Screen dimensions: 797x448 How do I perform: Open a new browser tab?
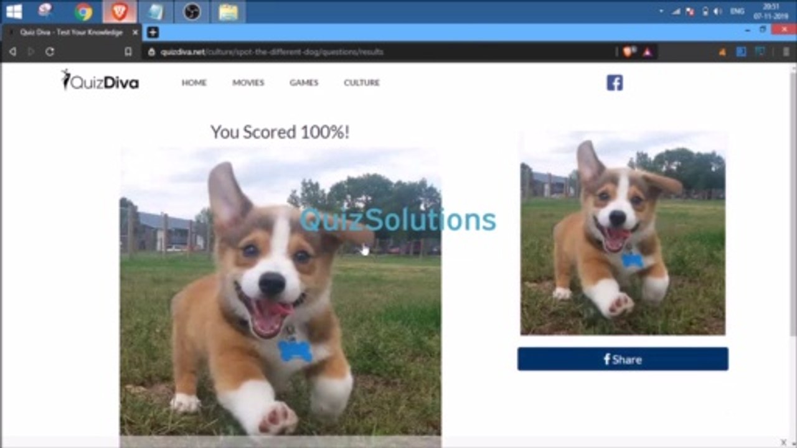tap(153, 32)
